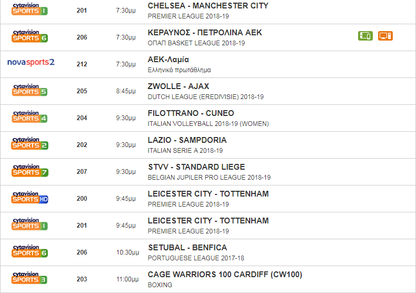Open FILOTTRANO - CUNEO volleyball listing
The height and width of the screenshot is (293, 416).
coord(191,113)
